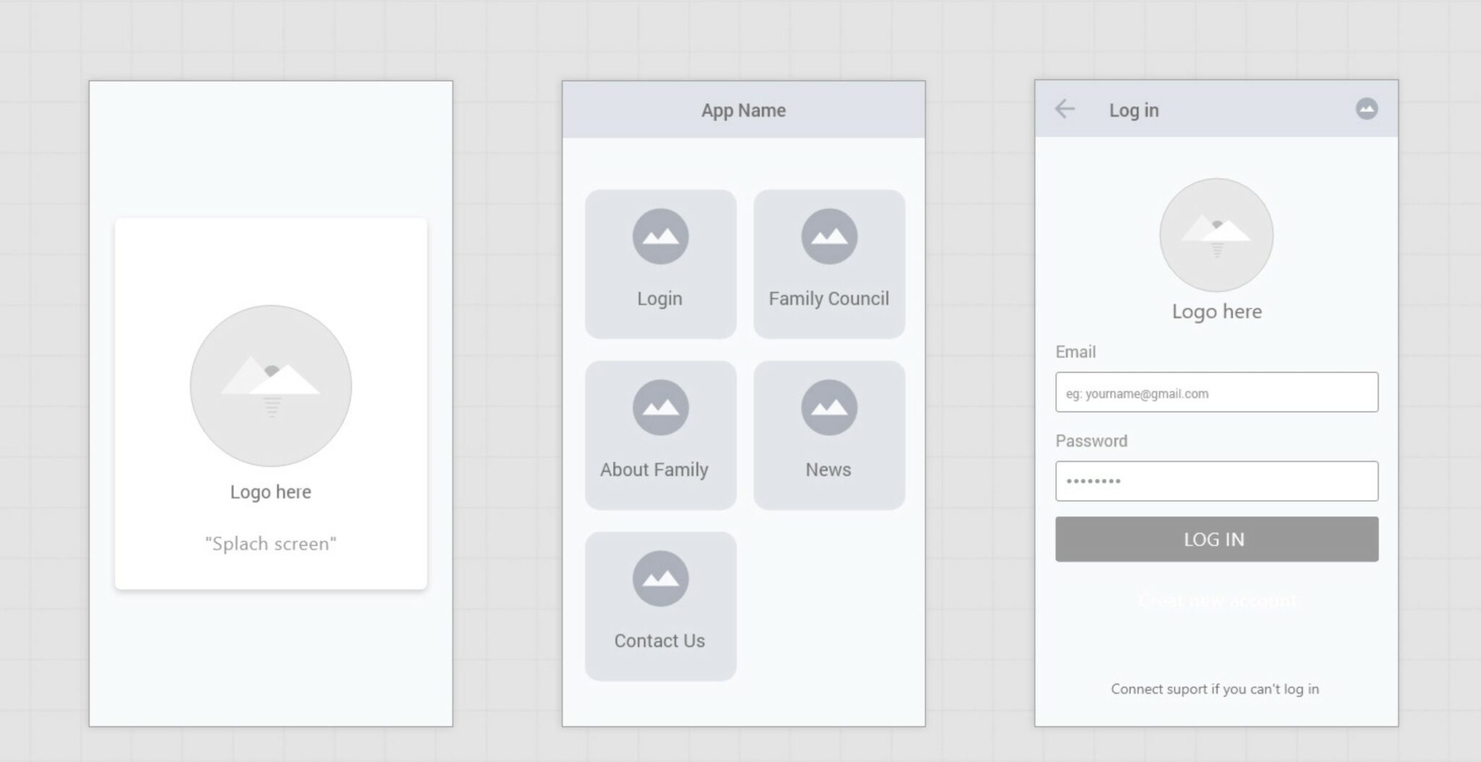Click the back arrow on the Log in screen
1481x762 pixels.
1063,108
